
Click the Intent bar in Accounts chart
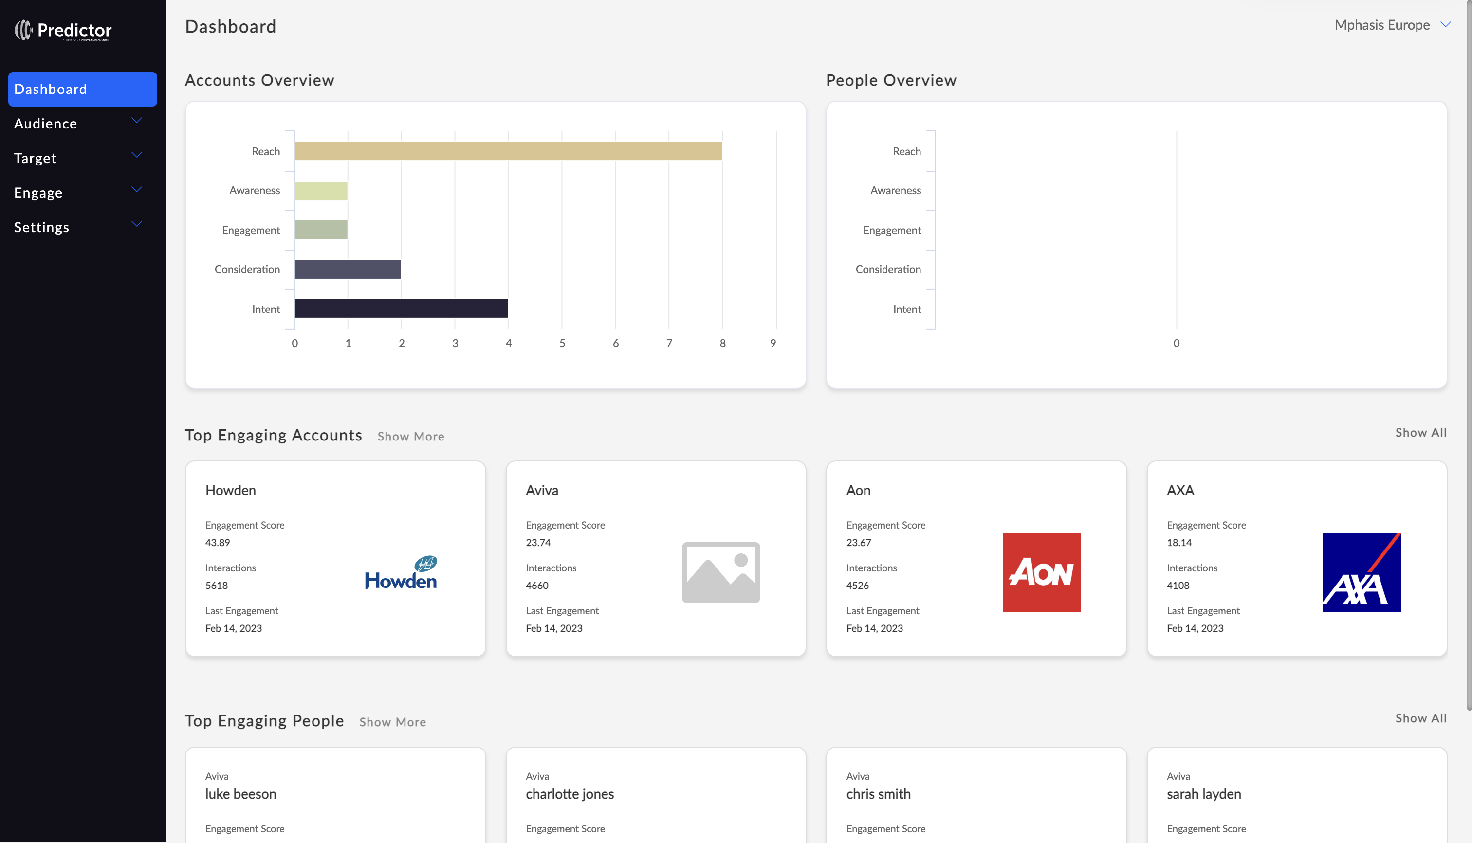click(x=401, y=309)
